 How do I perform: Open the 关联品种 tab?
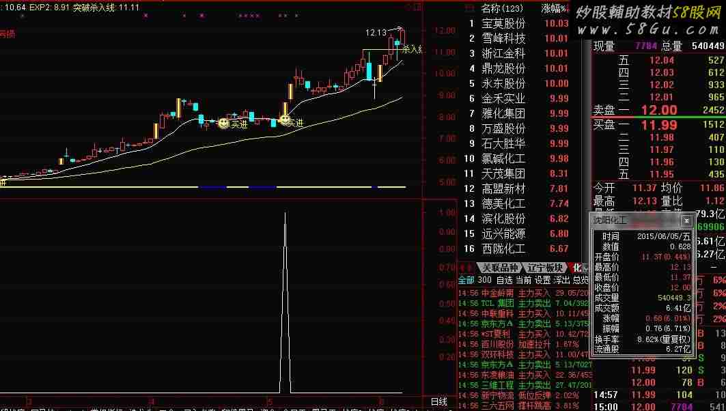coord(500,268)
